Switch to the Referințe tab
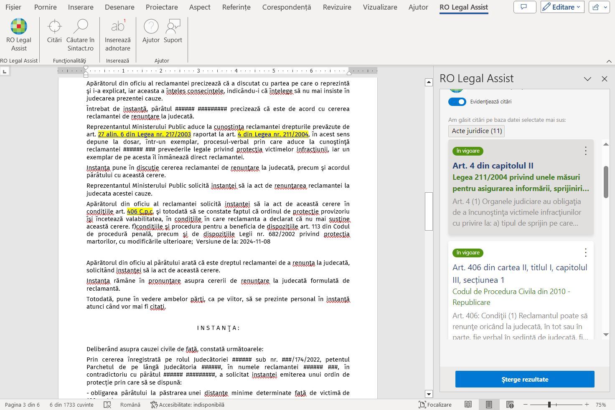The width and height of the screenshot is (615, 410). point(236,7)
